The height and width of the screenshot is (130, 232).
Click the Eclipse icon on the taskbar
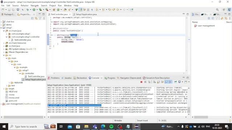click(x=136, y=126)
